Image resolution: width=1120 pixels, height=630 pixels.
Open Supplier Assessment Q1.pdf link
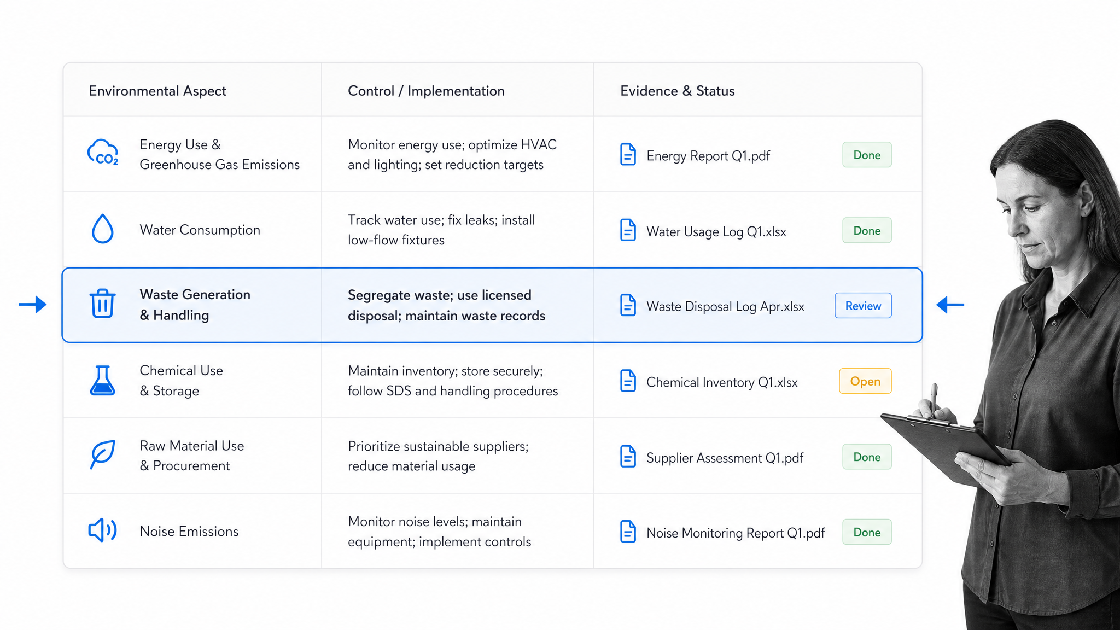[725, 458]
